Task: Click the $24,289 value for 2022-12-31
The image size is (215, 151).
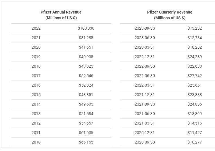Action: point(195,57)
